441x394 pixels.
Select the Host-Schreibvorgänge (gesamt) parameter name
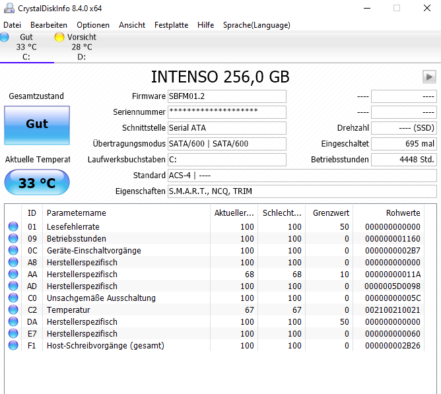tap(105, 345)
